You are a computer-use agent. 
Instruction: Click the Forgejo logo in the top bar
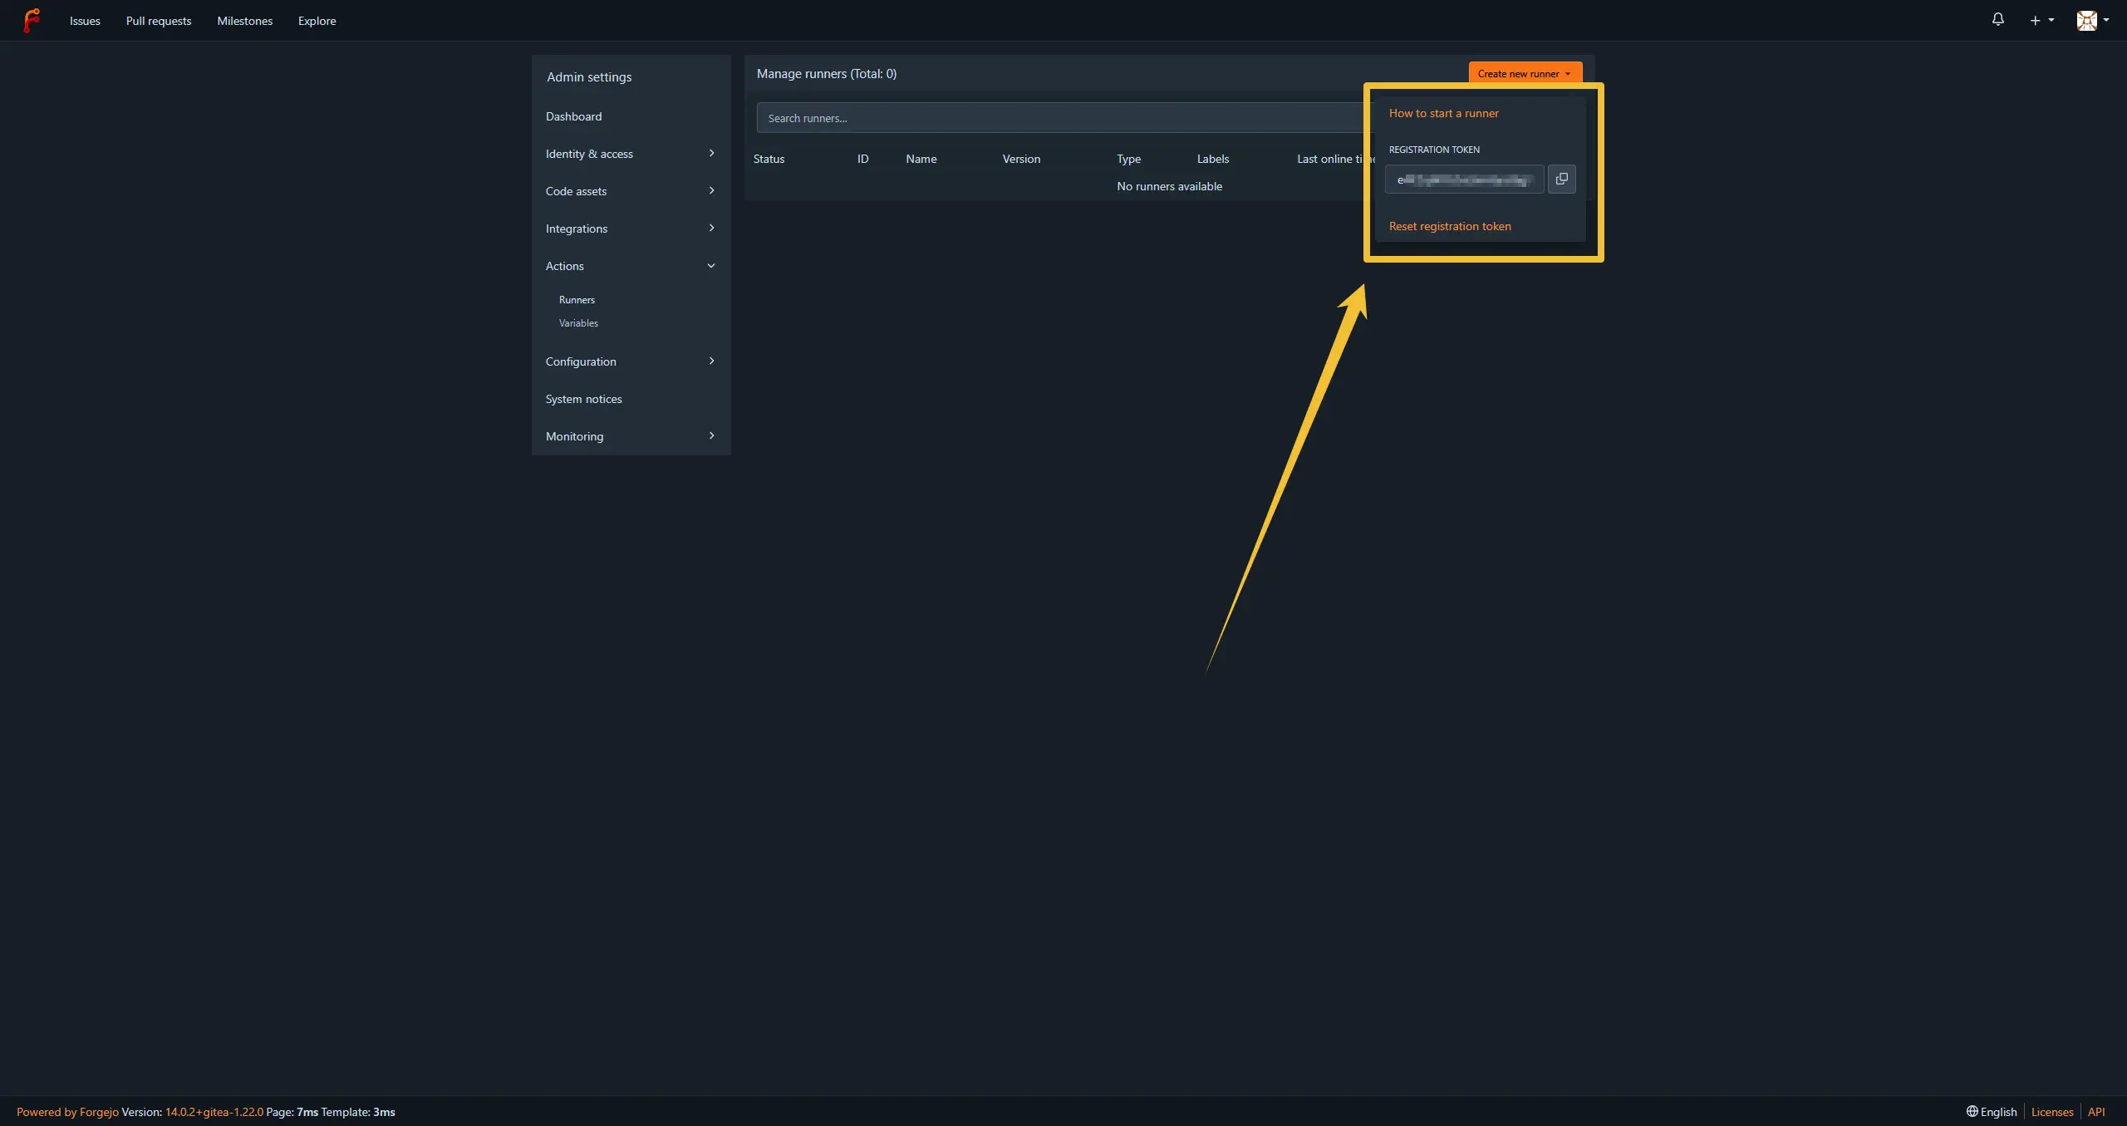pos(32,20)
